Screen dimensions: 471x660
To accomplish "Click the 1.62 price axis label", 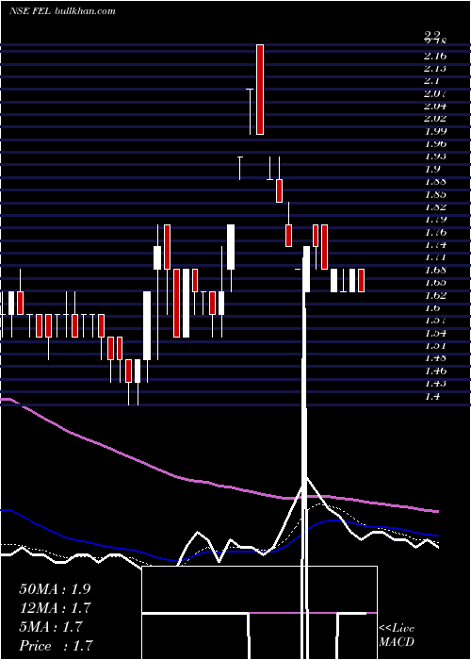I will (435, 295).
